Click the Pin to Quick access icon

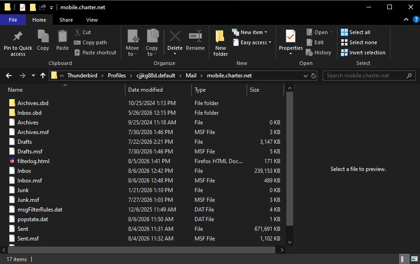click(x=18, y=36)
